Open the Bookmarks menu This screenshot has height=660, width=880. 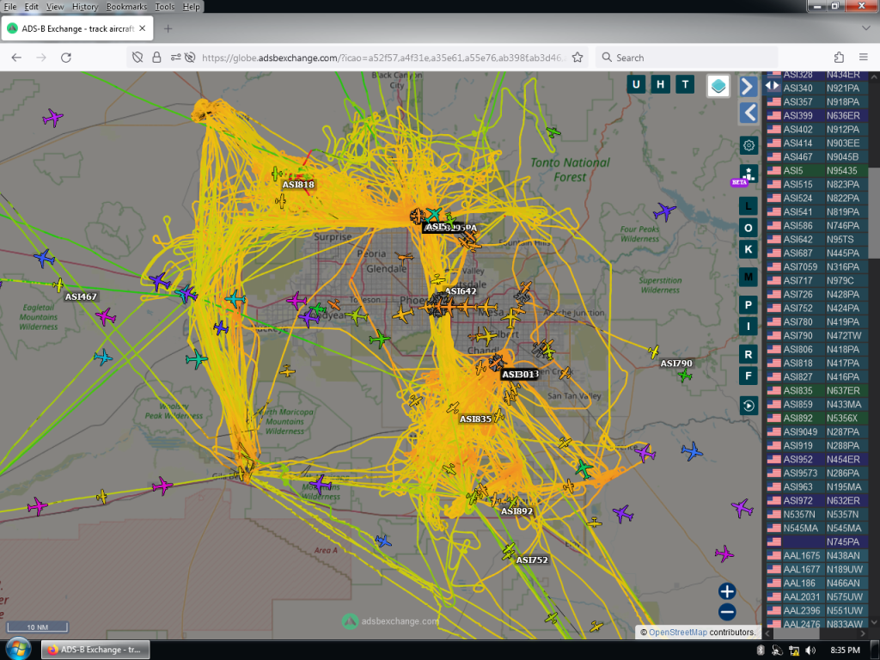126,7
